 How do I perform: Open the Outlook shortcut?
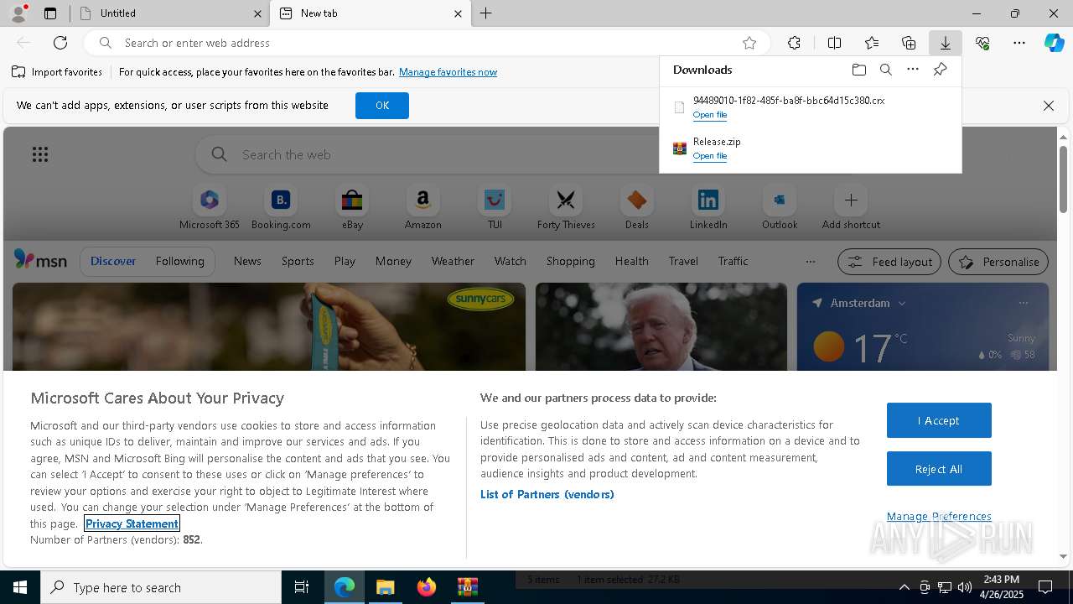780,208
